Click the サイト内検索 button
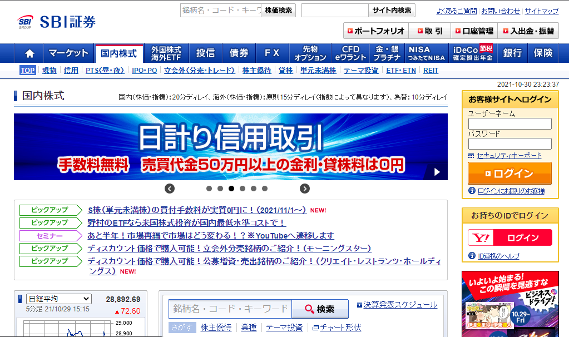 [x=392, y=10]
